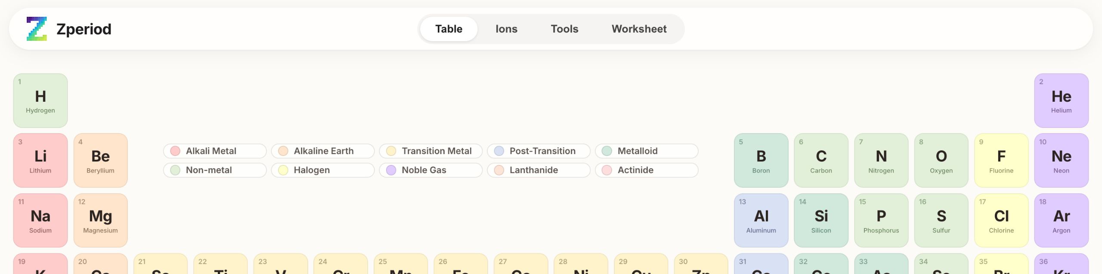Screen dimensions: 1102x274
Task: Select the Transition Metal legend chip
Action: click(x=430, y=151)
